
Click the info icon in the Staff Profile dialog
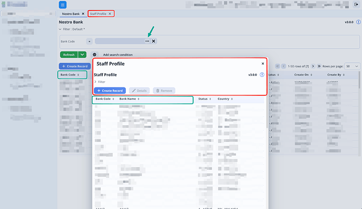click(262, 75)
